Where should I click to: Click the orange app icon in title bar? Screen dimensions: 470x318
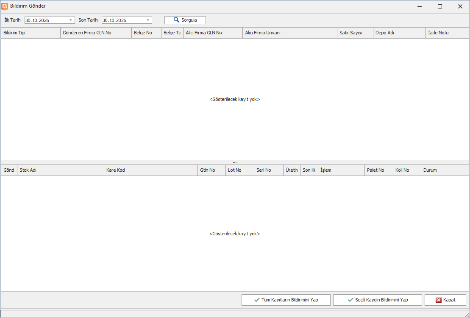(5, 6)
